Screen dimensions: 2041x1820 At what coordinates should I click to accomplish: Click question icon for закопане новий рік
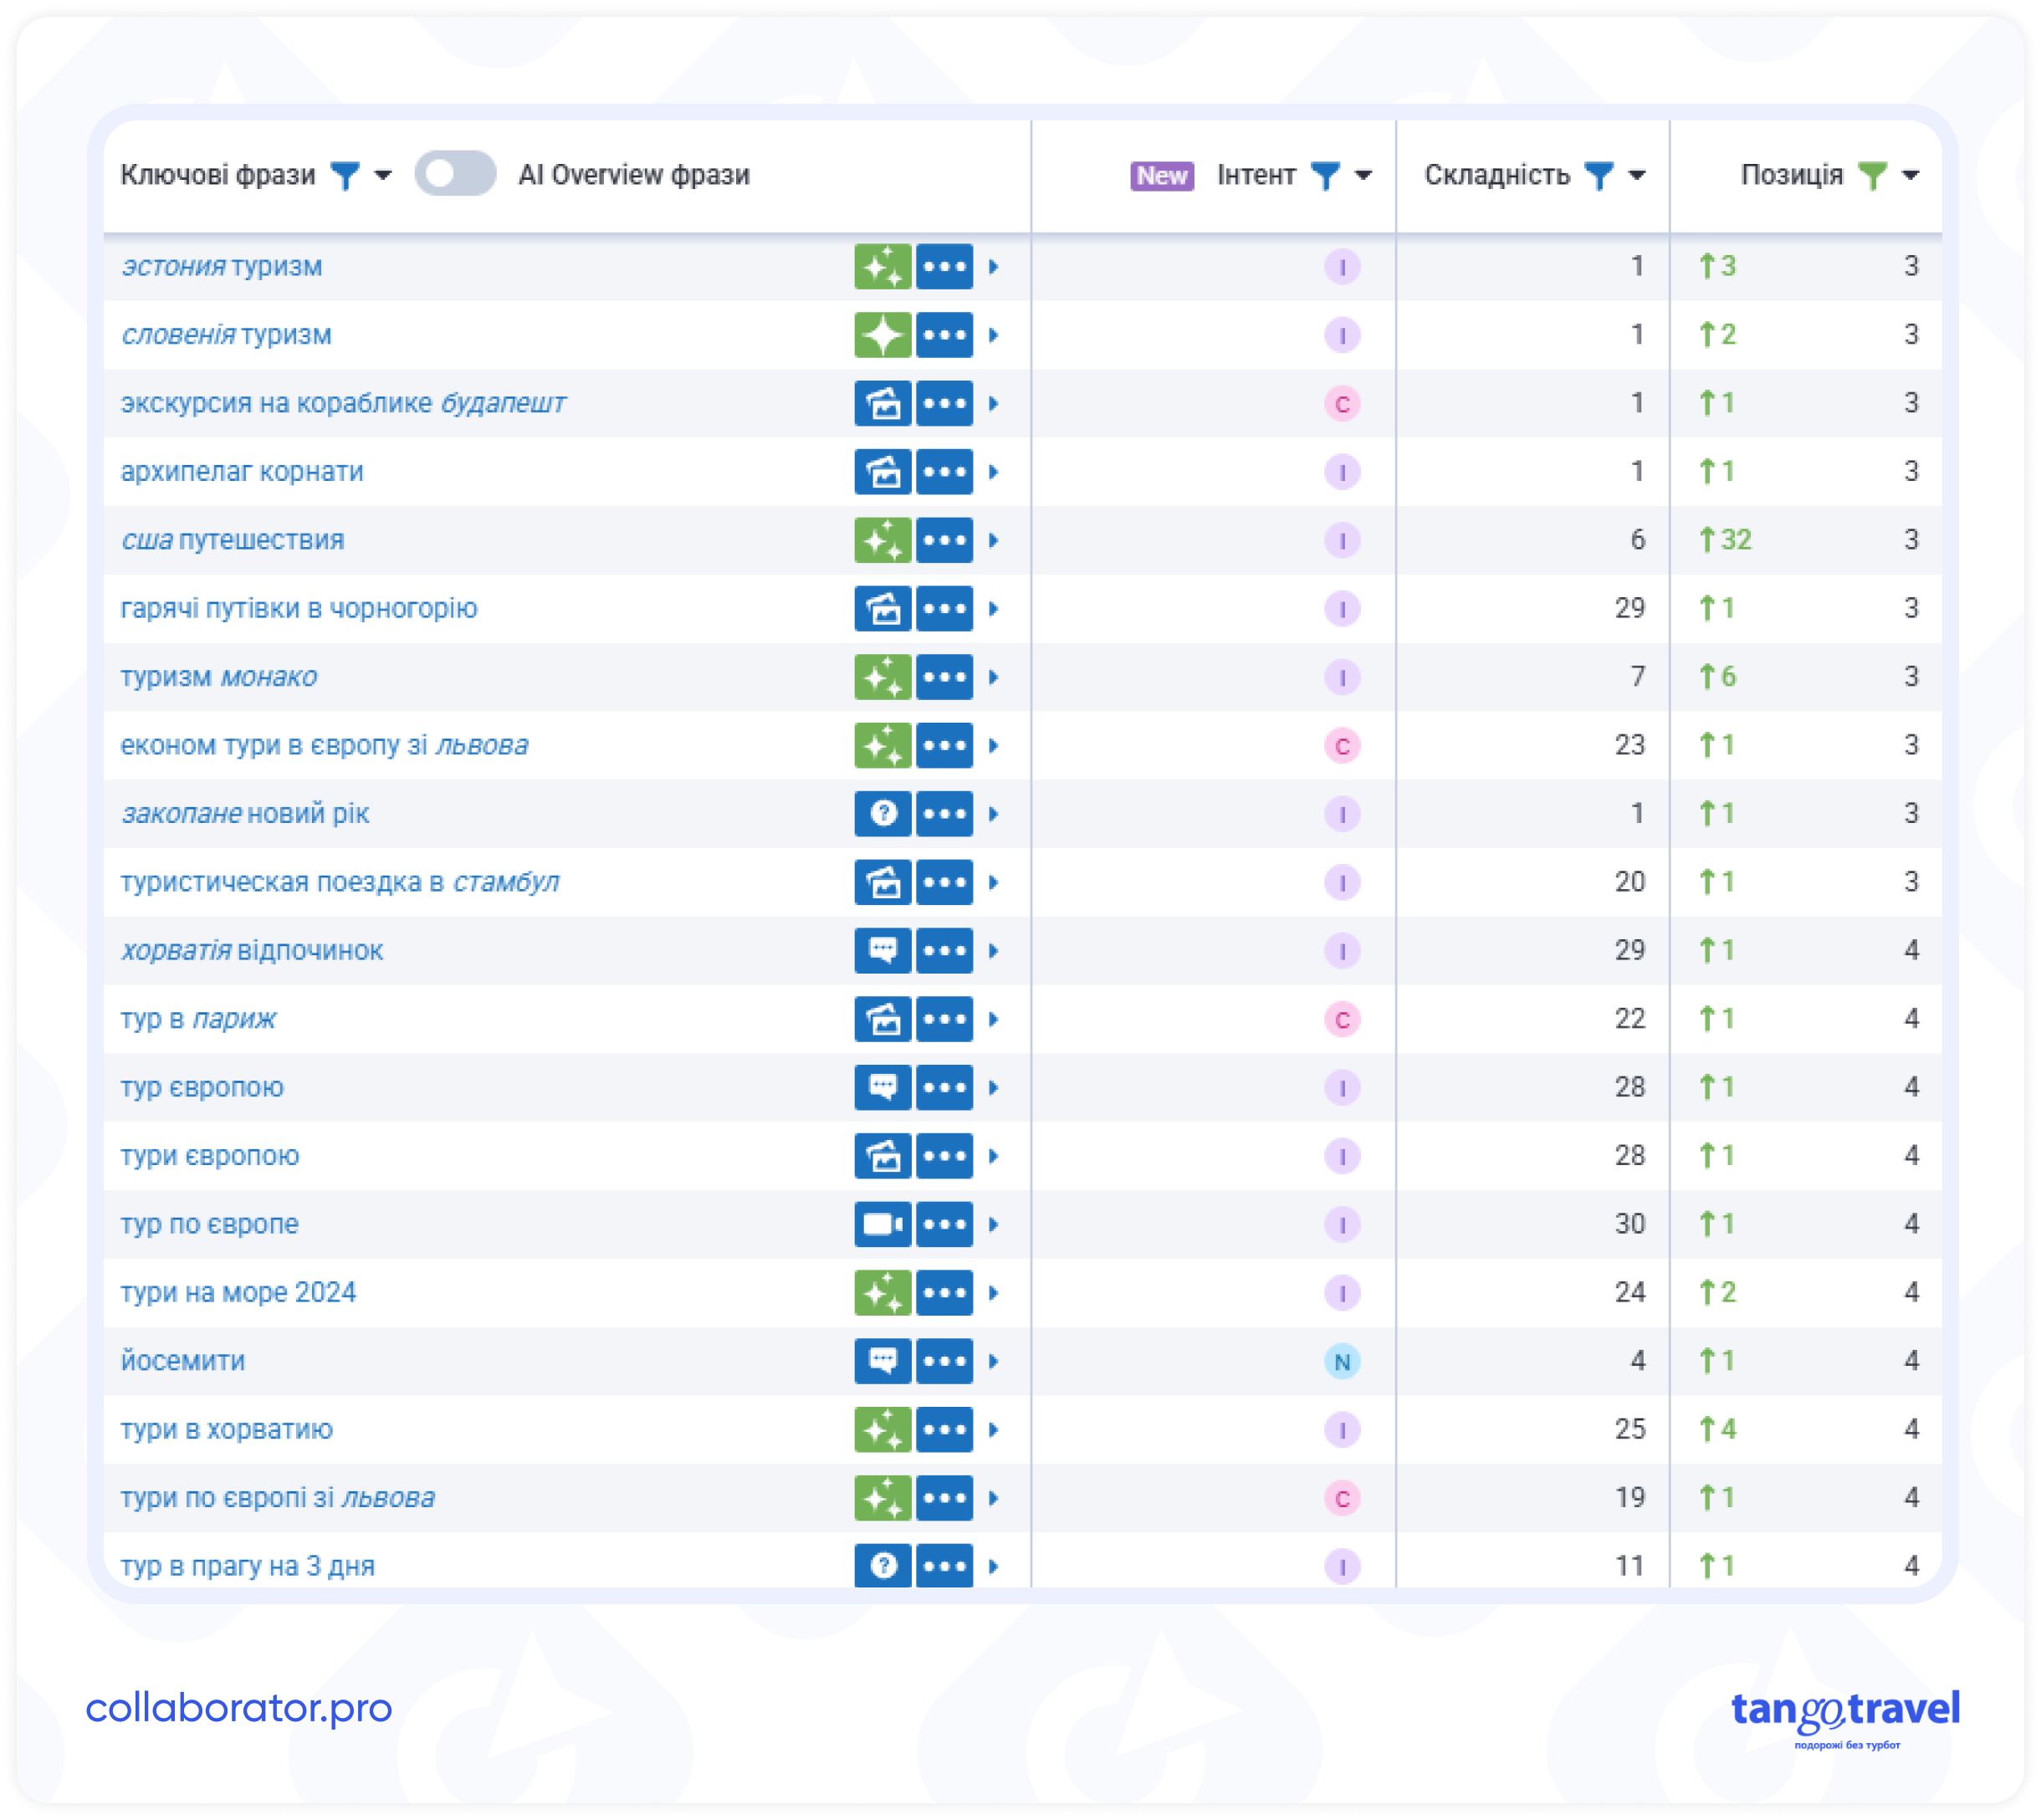click(882, 814)
